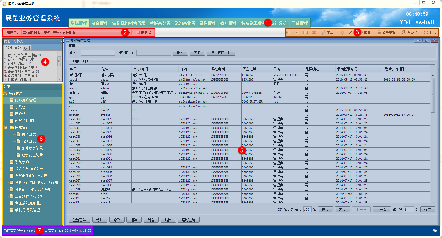Select the test082 account row

point(249,119)
